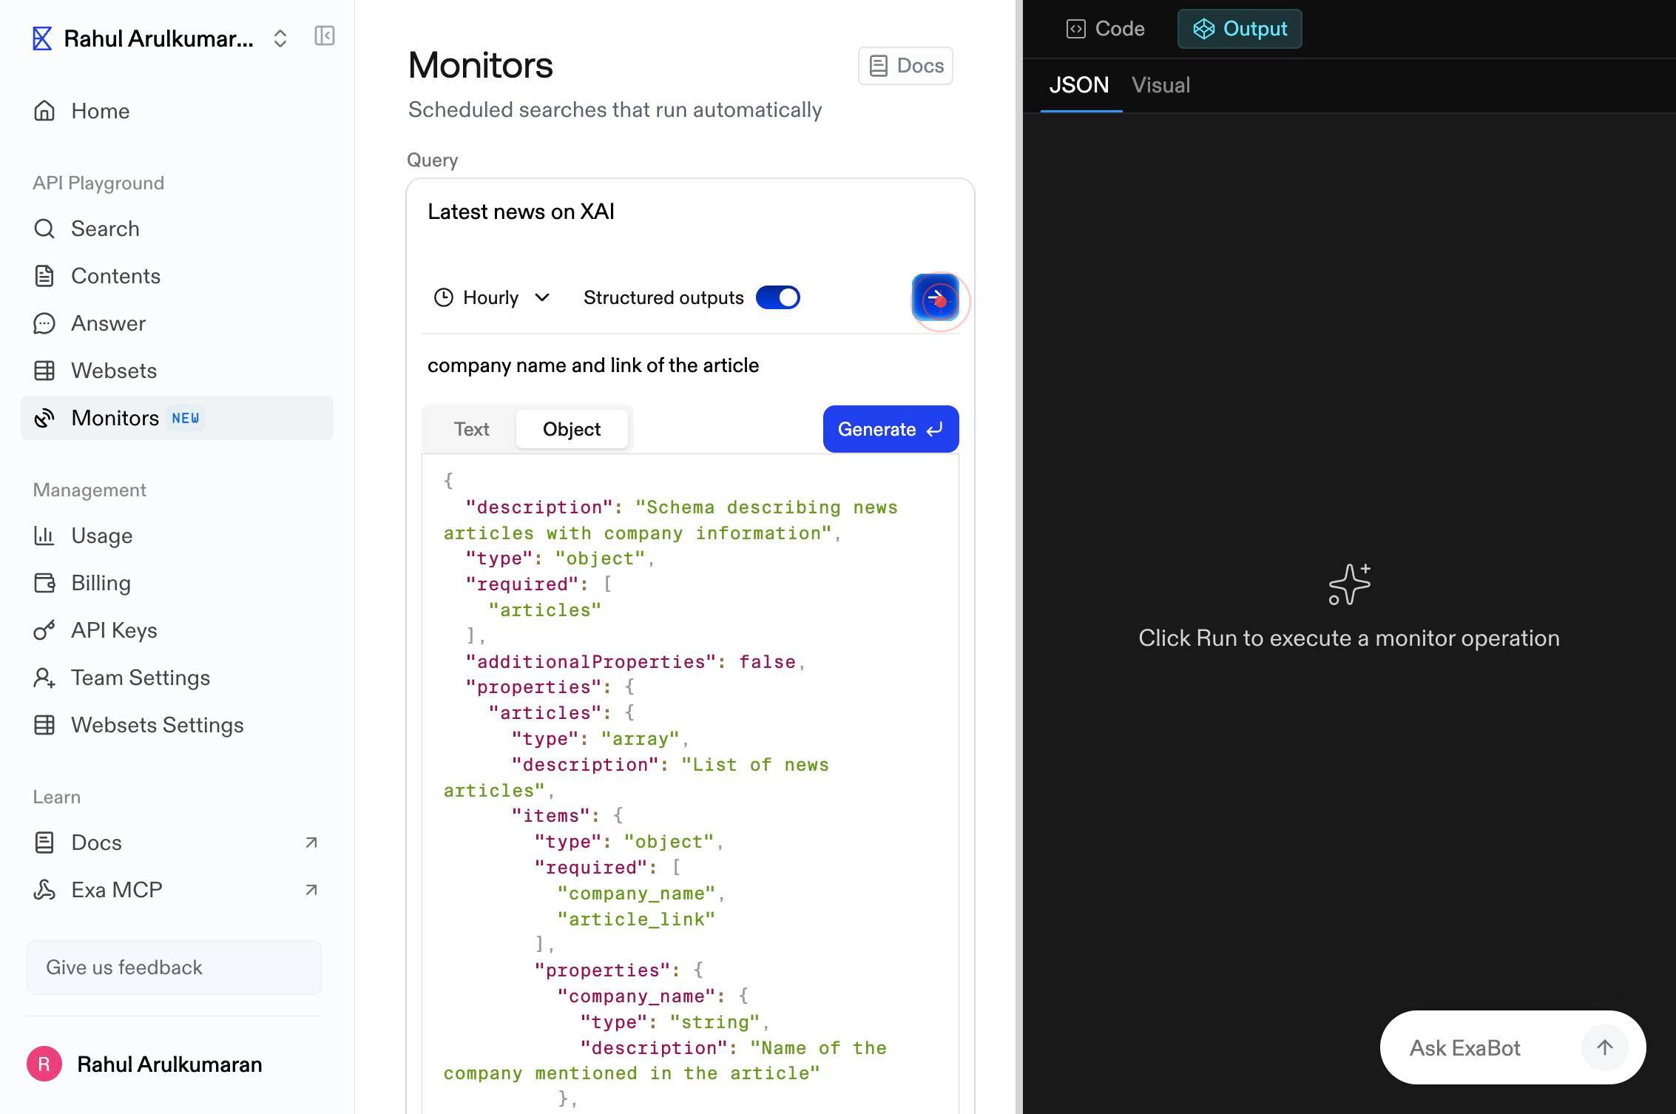View Usage statistics page

click(x=177, y=536)
